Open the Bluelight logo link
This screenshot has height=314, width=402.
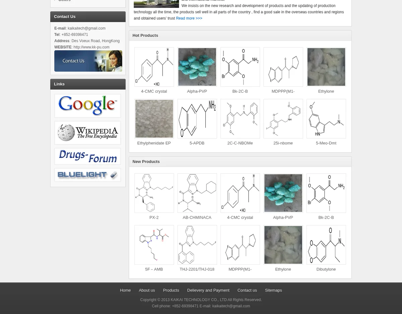coord(87,175)
